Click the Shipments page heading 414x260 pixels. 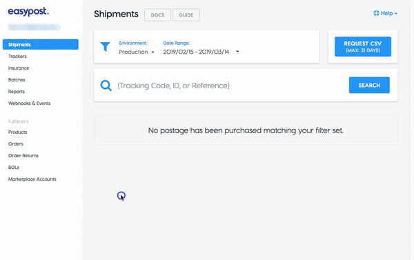pos(116,14)
